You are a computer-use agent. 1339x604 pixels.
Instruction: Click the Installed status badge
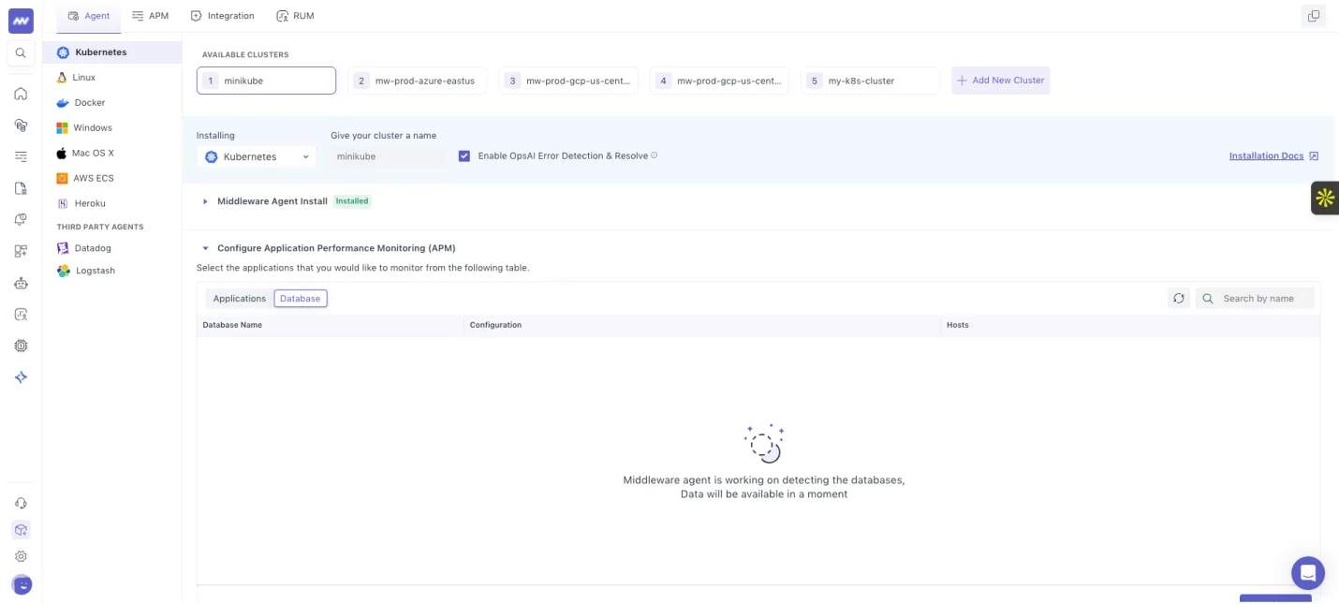[x=352, y=201]
